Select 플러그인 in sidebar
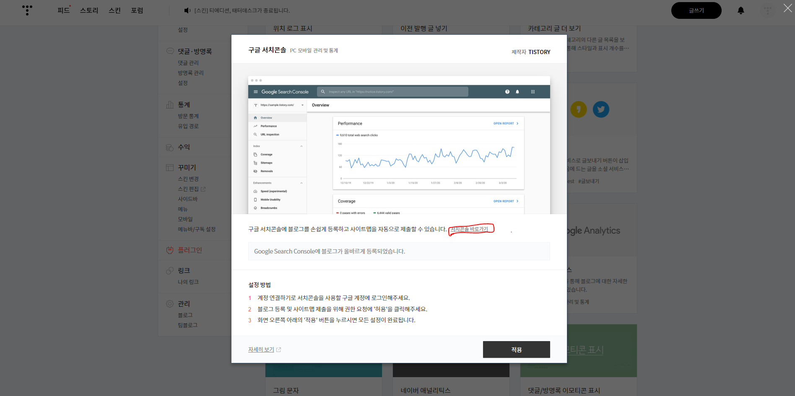The image size is (795, 396). pyautogui.click(x=190, y=250)
